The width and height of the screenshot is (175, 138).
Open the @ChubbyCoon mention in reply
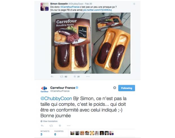click(56, 99)
